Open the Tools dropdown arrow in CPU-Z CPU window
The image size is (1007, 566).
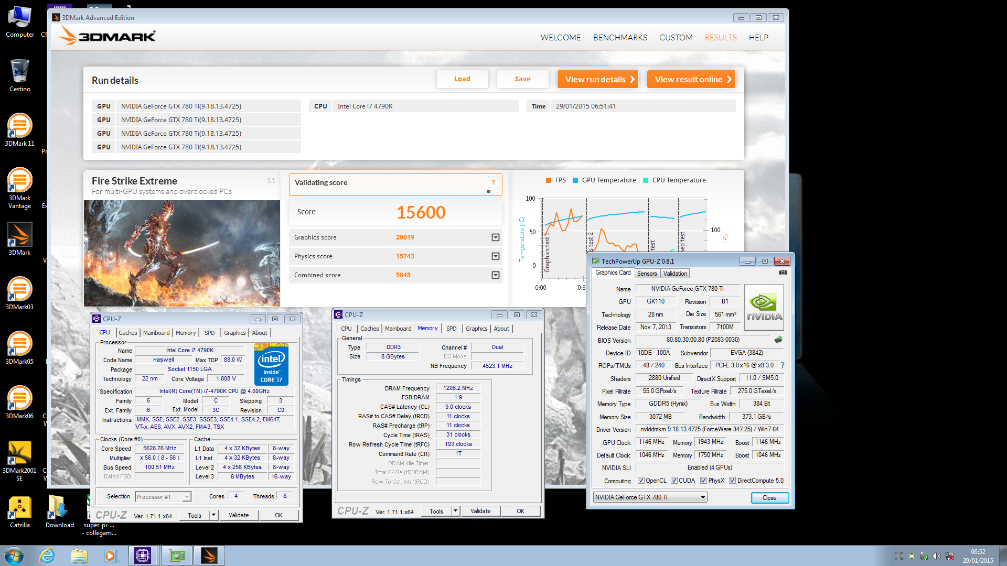pos(213,515)
